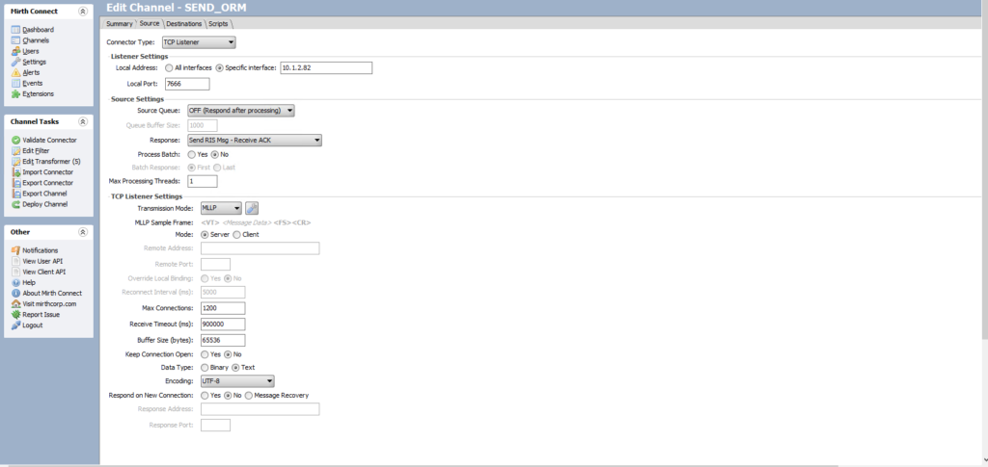Set Process Batch to Yes
This screenshot has height=467, width=988.
coord(192,154)
